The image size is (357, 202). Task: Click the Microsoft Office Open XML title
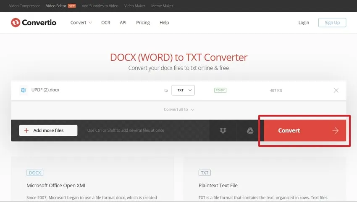pos(56,186)
